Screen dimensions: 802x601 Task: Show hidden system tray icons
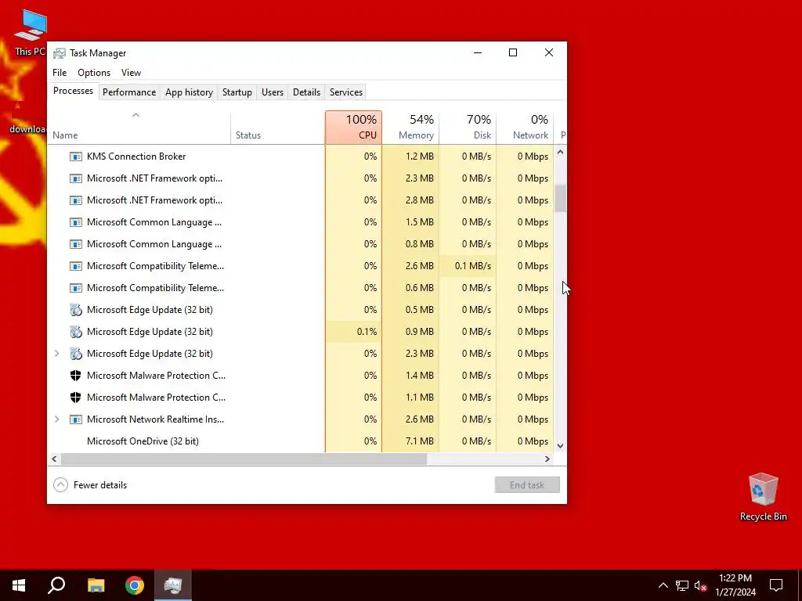click(663, 585)
